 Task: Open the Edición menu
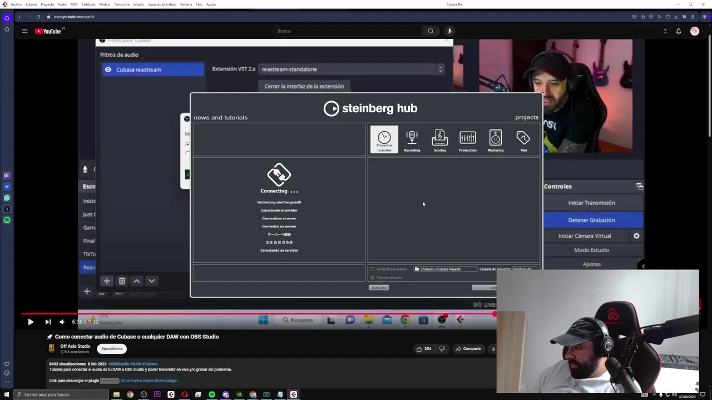click(x=31, y=4)
